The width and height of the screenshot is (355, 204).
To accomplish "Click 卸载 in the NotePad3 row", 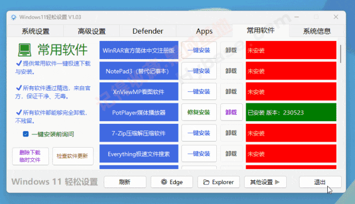I will pos(231,71).
